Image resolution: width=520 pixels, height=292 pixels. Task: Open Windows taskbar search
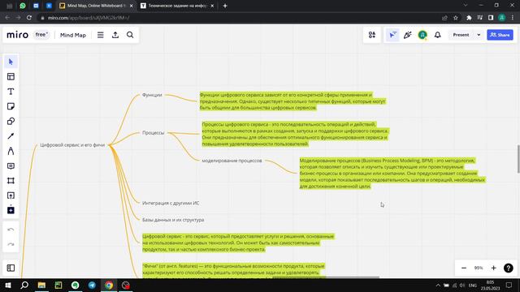click(x=24, y=285)
